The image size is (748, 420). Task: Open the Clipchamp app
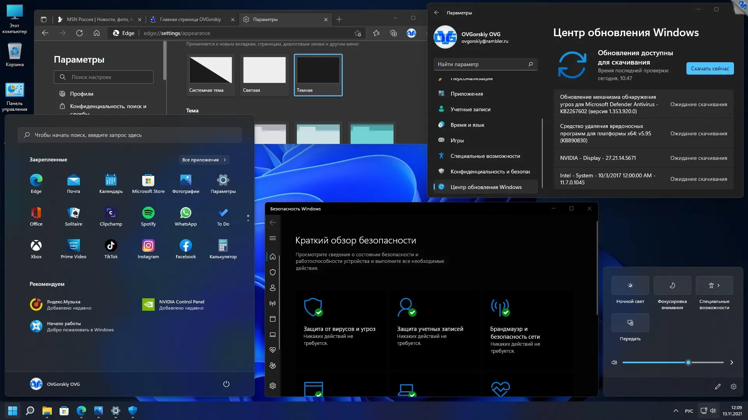(x=111, y=216)
